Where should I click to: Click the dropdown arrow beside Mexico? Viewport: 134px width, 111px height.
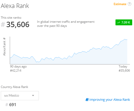point(33,95)
